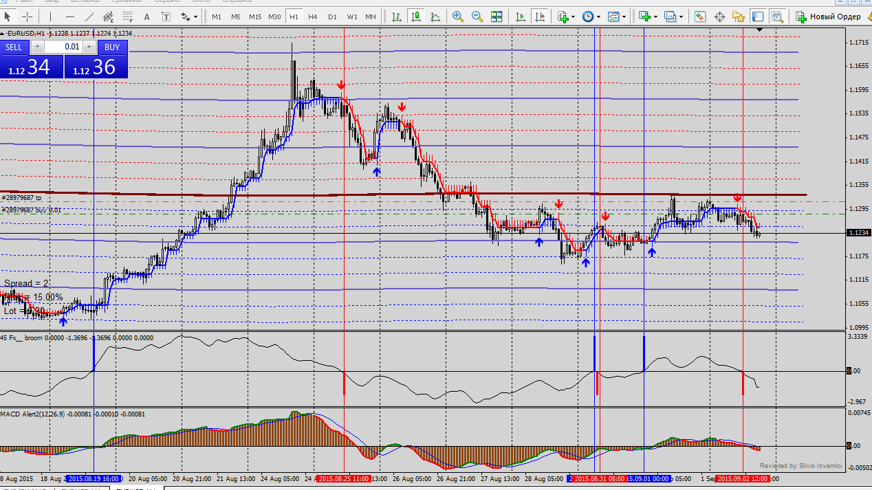Switch to the M15 timeframe
The image size is (872, 490).
click(254, 16)
